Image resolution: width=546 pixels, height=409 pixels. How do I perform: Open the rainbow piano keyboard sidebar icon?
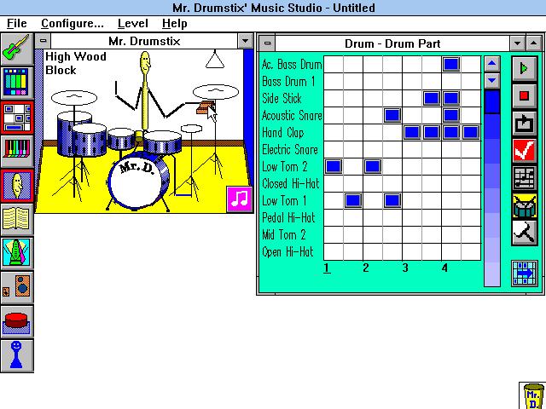pyautogui.click(x=17, y=151)
